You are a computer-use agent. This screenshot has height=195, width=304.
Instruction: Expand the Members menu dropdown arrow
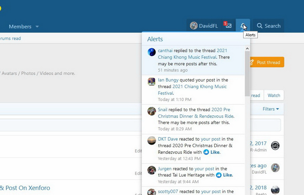[37, 27]
